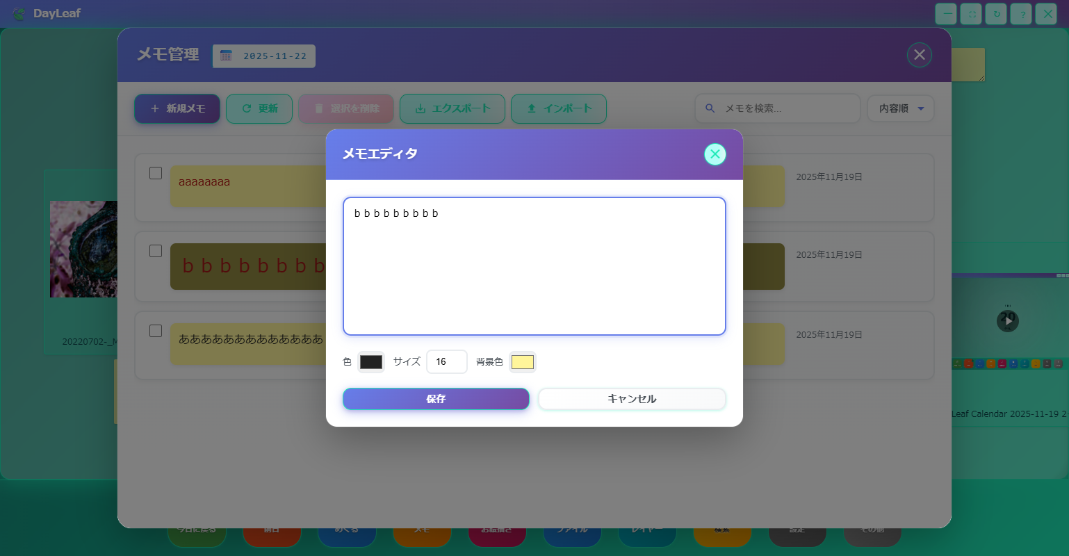Click the エクスポート download button

click(x=452, y=108)
